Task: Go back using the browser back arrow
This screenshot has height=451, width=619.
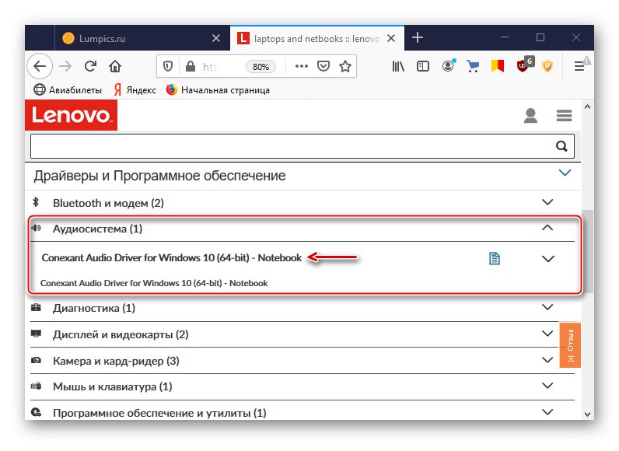Action: pyautogui.click(x=40, y=66)
